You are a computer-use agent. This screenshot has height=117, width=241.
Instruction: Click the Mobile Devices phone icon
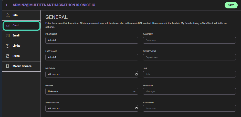point(7,66)
